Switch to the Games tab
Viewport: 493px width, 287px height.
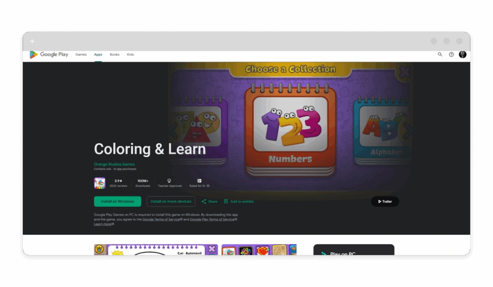81,55
